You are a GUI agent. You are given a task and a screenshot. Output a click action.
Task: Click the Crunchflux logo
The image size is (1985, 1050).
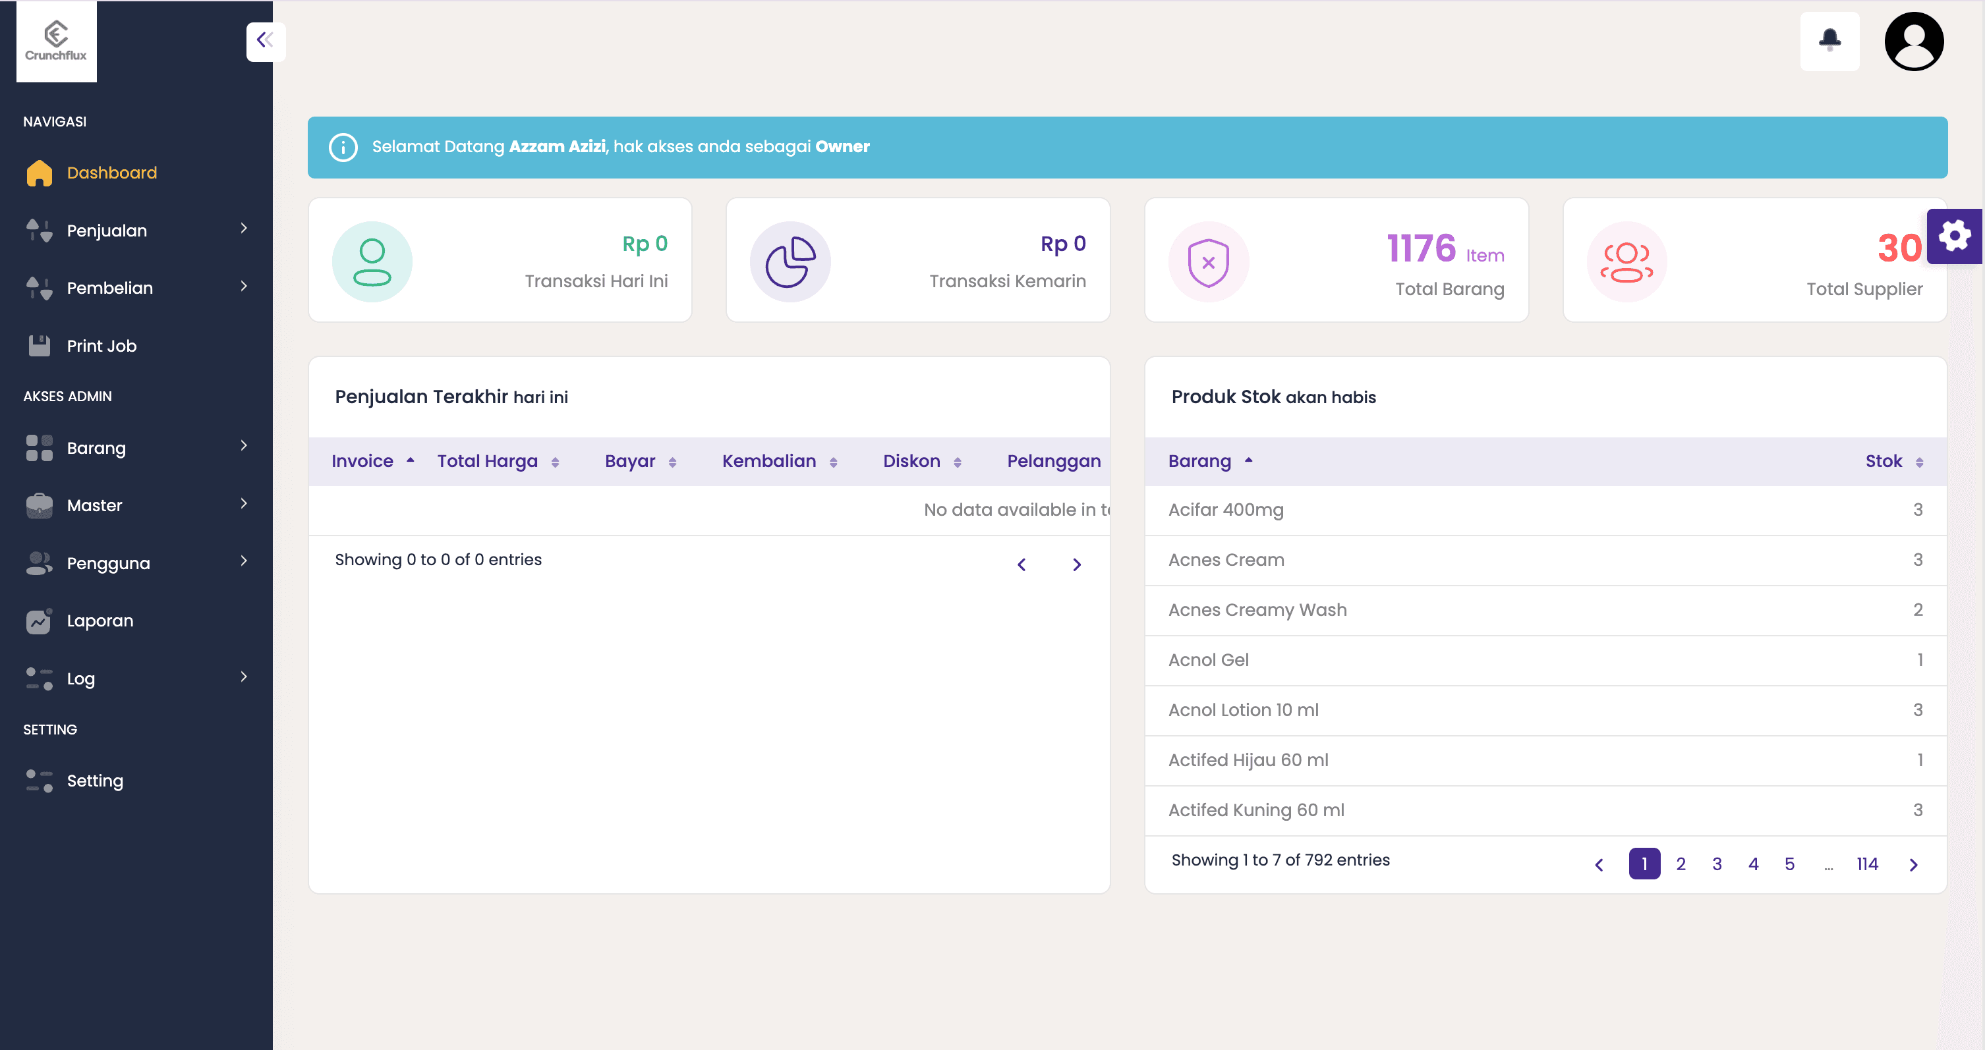click(x=56, y=41)
